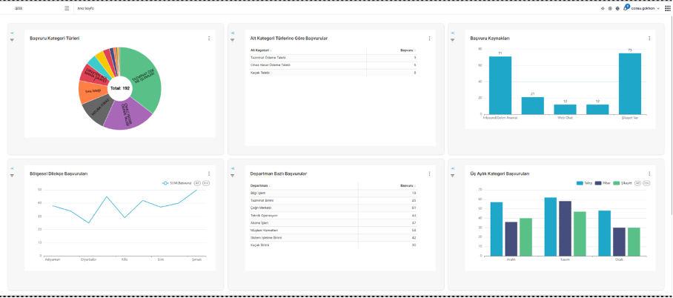
Task: Open filter for Alt Kategori Türlerine Göre Başvurular
Action: pyautogui.click(x=232, y=40)
